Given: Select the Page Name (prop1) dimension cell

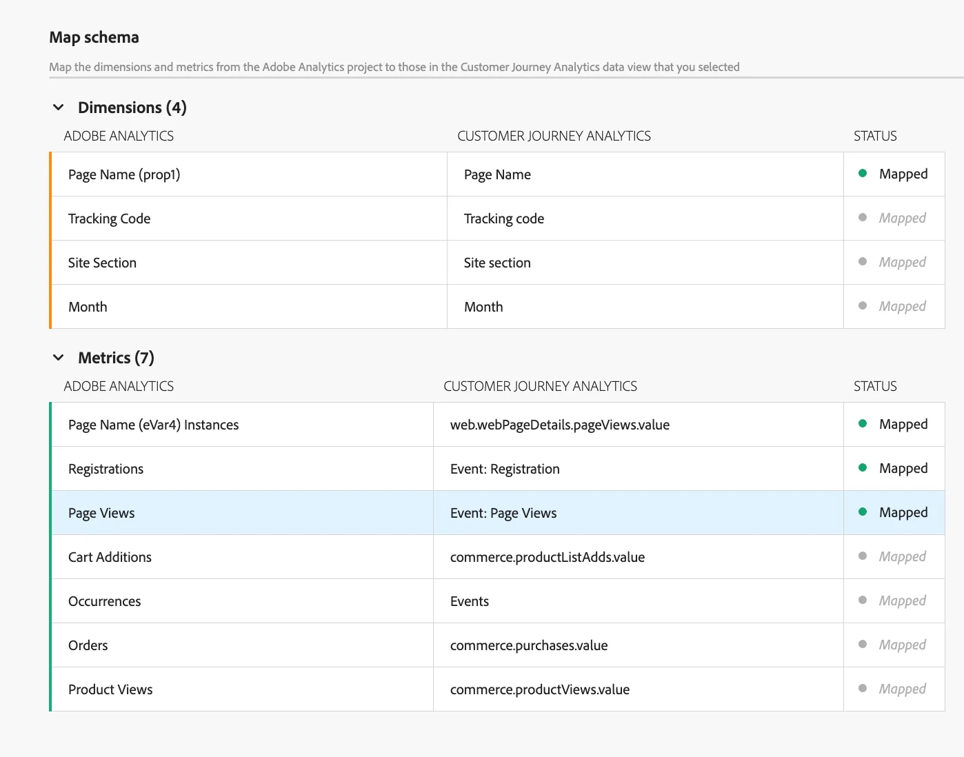Looking at the screenshot, I should click(x=249, y=174).
